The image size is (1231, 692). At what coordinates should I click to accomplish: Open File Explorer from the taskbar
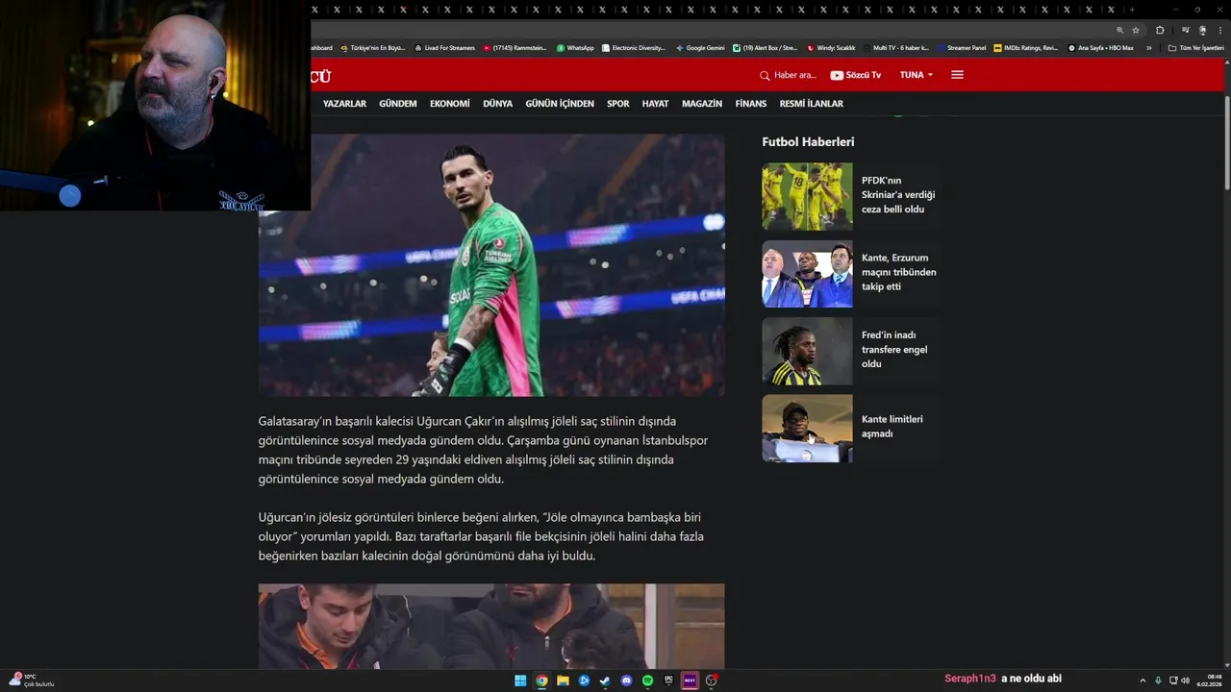[563, 680]
